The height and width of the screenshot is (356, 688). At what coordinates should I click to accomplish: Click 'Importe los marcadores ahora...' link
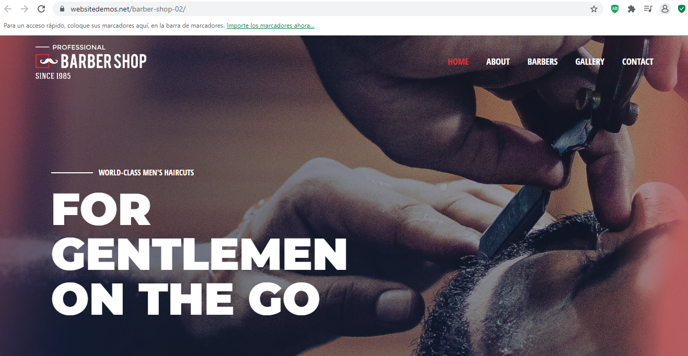point(271,26)
